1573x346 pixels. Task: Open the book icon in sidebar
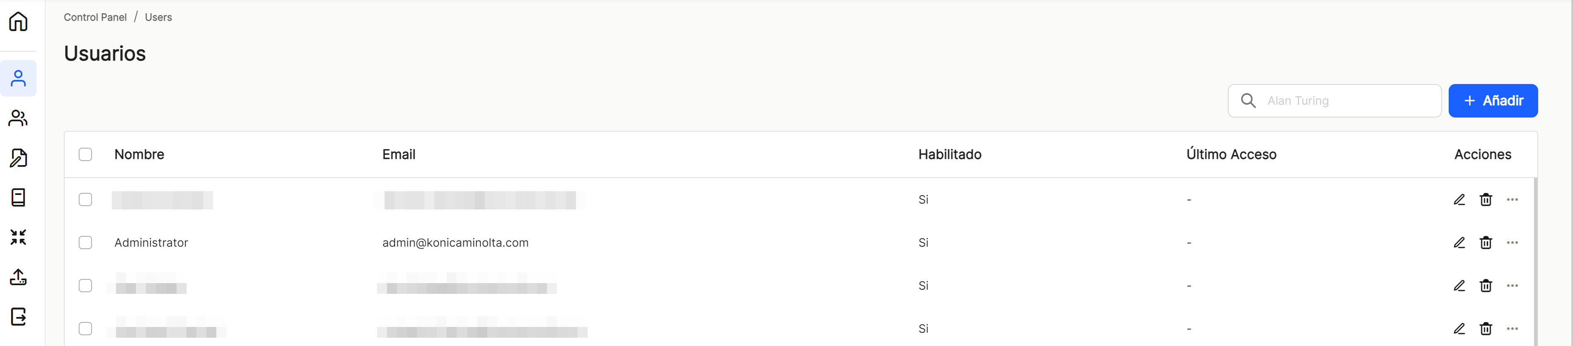click(x=18, y=197)
